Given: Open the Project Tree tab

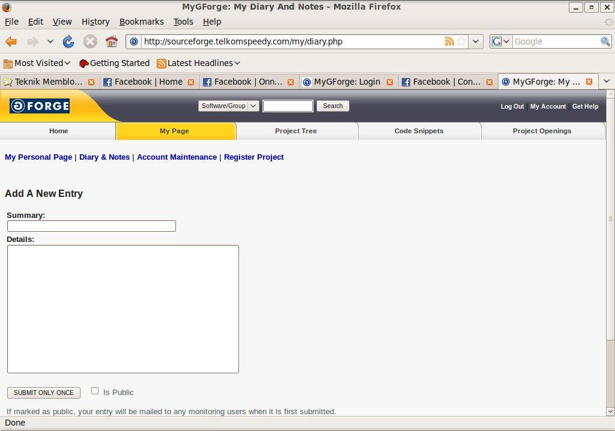Looking at the screenshot, I should point(296,131).
